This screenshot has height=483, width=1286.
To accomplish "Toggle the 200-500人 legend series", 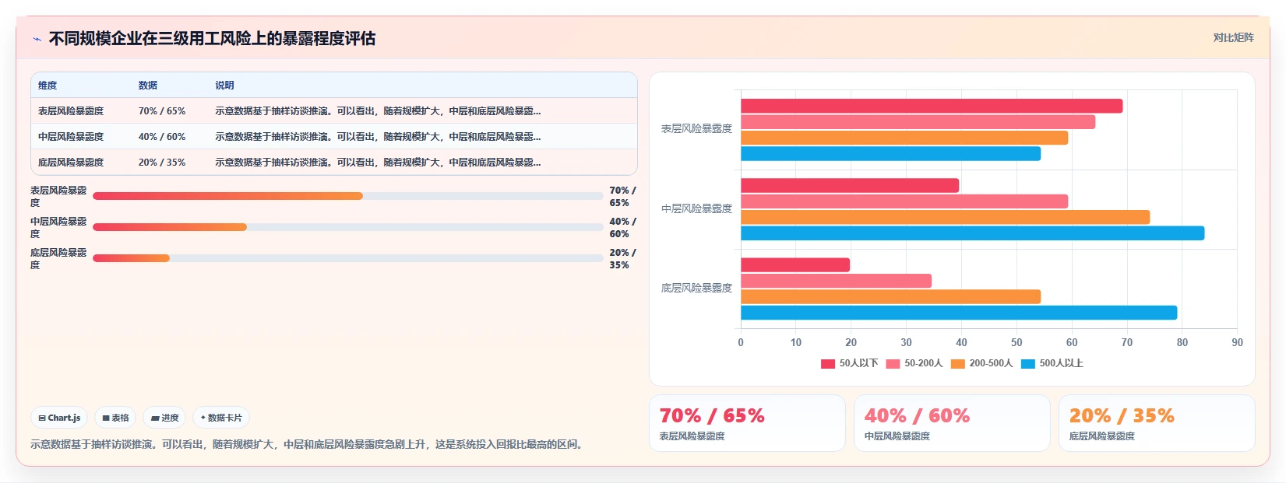I will pyautogui.click(x=981, y=363).
